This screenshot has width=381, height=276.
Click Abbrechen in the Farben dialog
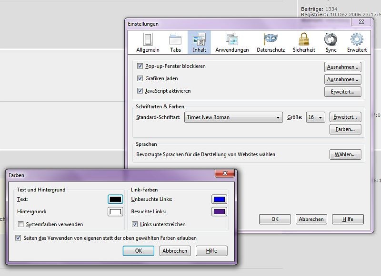tap(175, 251)
